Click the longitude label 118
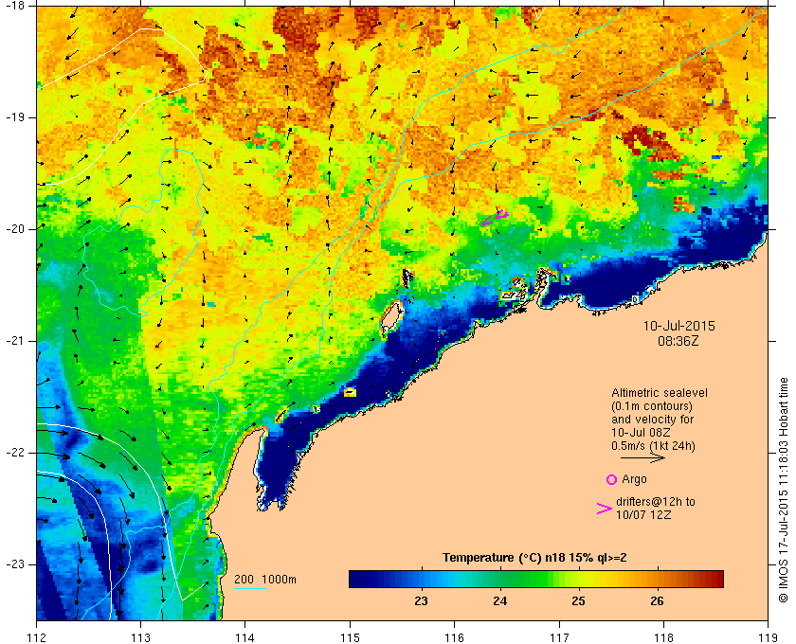 pyautogui.click(x=663, y=636)
